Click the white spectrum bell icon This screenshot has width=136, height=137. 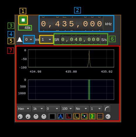pyautogui.click(x=20, y=40)
